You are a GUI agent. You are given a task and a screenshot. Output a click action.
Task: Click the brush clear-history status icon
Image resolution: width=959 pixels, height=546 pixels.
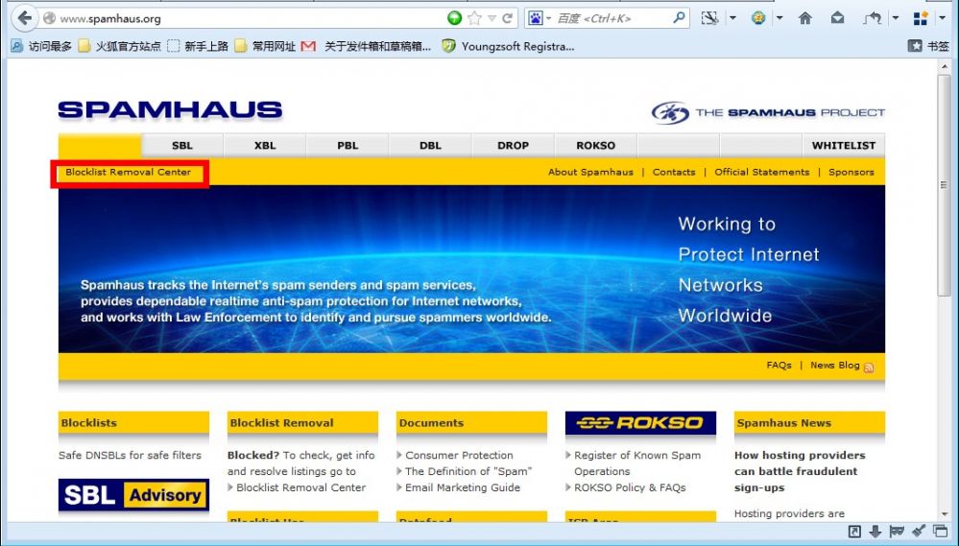[918, 532]
